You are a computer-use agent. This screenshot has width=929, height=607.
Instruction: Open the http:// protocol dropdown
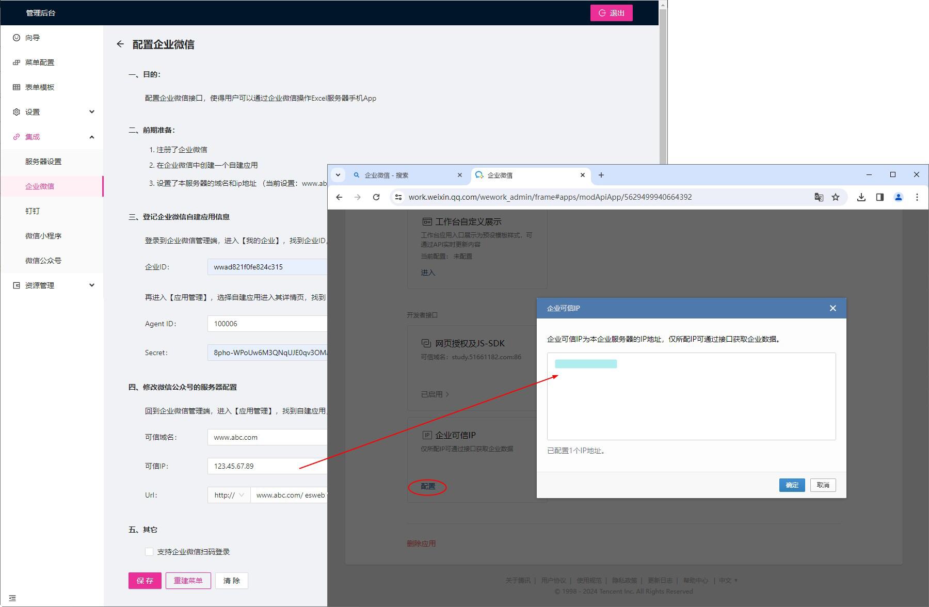tap(229, 495)
